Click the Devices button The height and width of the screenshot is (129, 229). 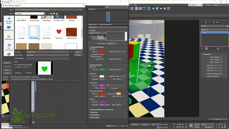[x=7, y=63]
